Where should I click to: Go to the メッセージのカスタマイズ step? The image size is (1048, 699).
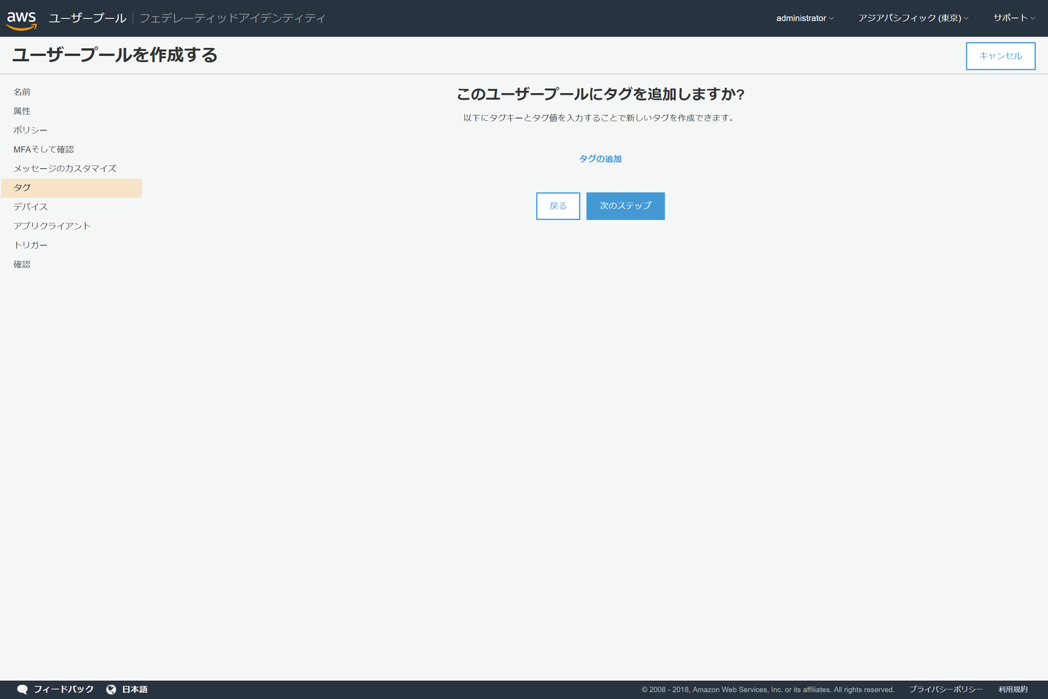click(x=65, y=168)
